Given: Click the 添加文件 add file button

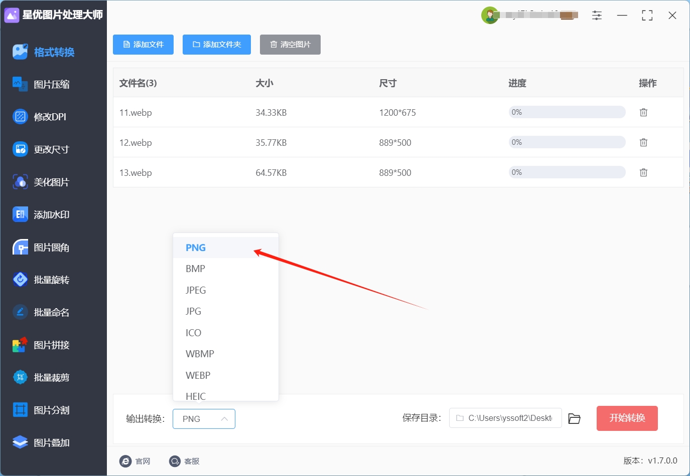Looking at the screenshot, I should coord(143,45).
